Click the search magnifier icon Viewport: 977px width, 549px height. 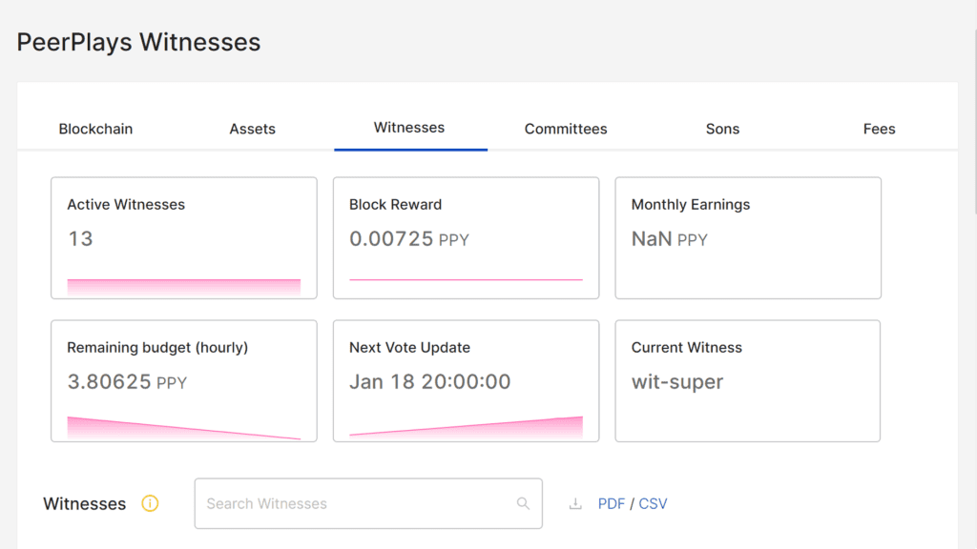point(523,503)
